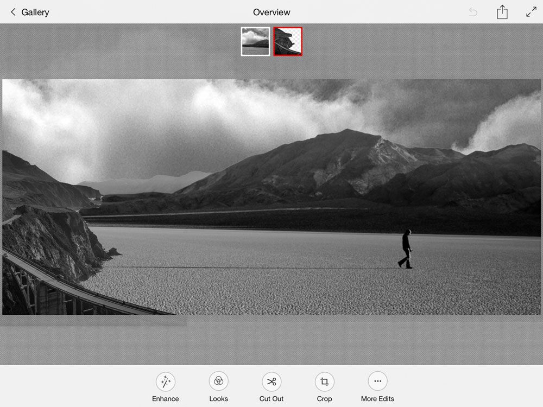
Task: Click the Overview title in header
Action: 271,12
